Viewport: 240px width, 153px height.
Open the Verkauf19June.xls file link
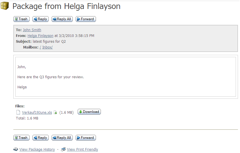click(37, 113)
